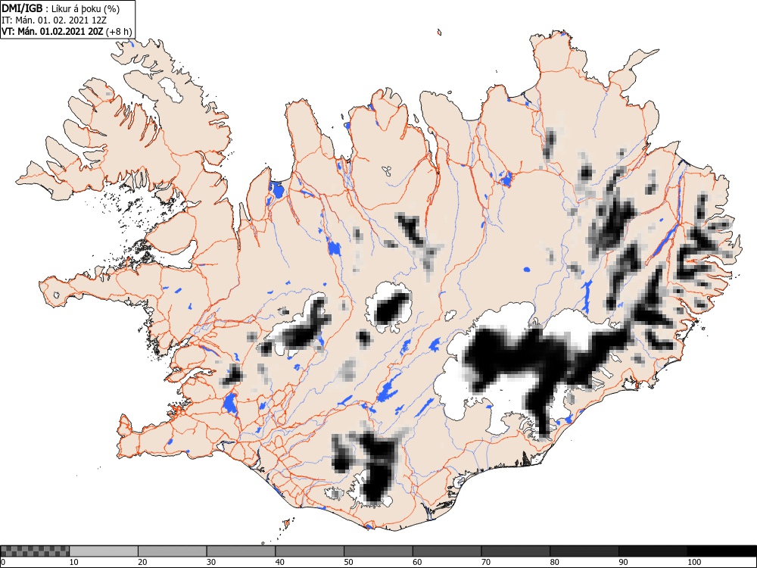Click the '30' label under the legend

(x=211, y=562)
